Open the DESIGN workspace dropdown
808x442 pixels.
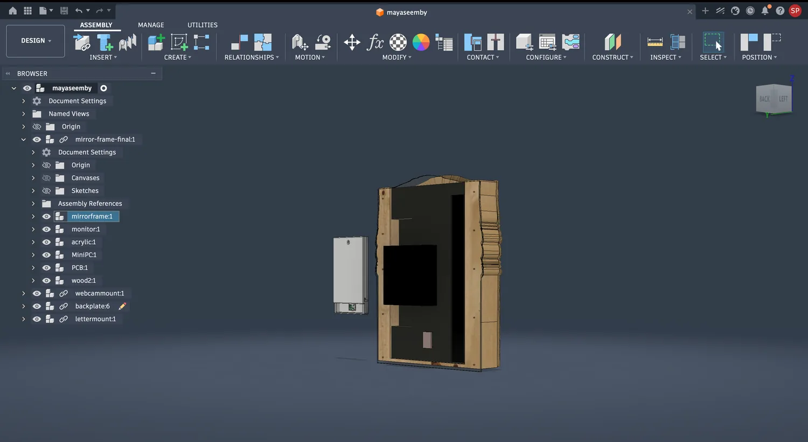pyautogui.click(x=36, y=41)
